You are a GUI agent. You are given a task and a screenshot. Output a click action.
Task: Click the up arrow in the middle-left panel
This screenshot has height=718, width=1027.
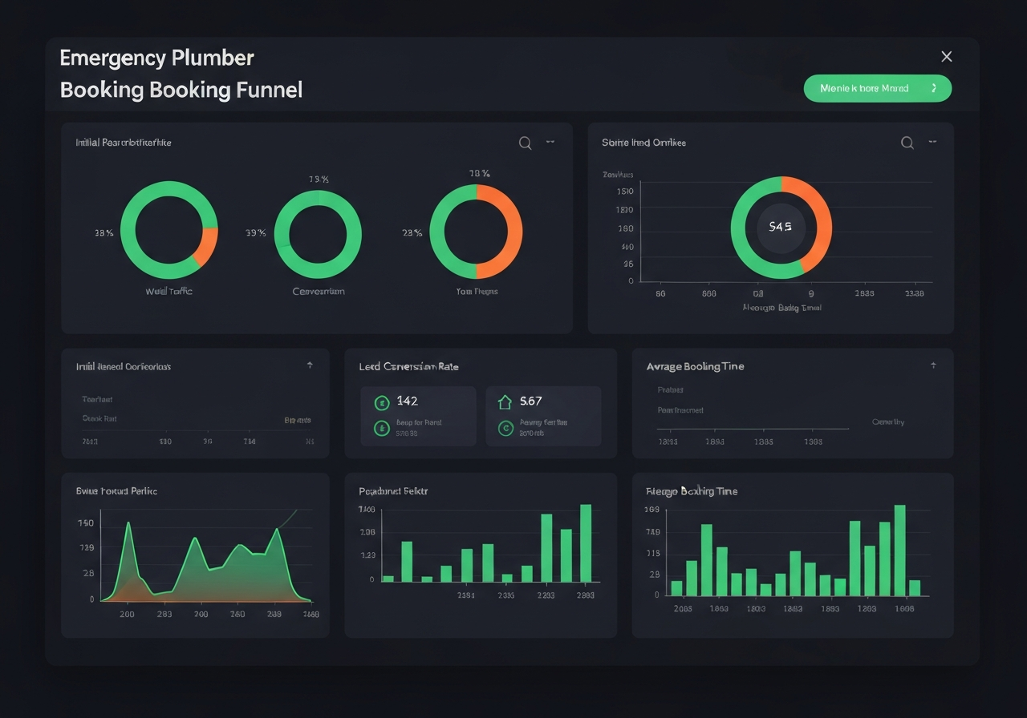pos(310,365)
